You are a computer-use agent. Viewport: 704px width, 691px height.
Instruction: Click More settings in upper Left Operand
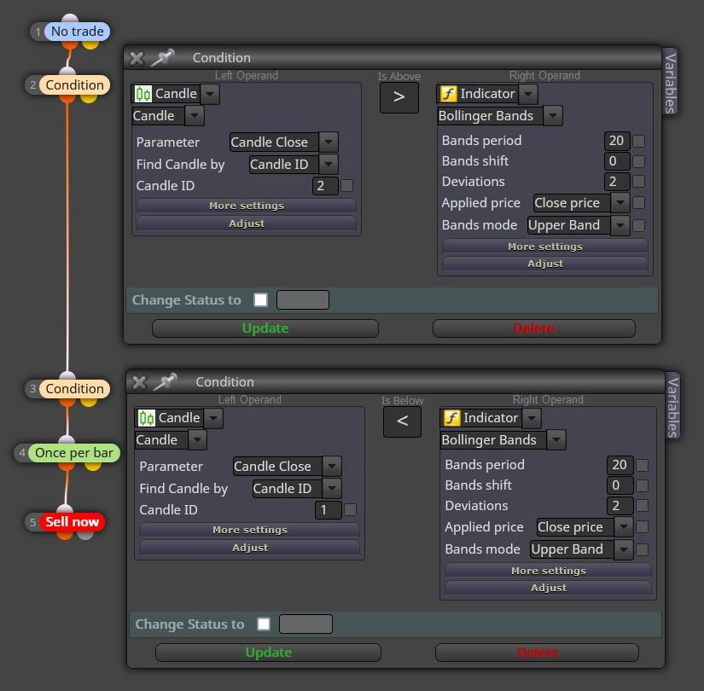(x=247, y=206)
